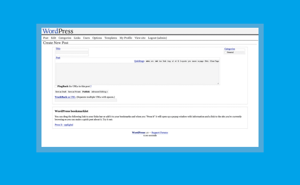Click the del quicktag button
This screenshot has height=185, width=300.
(156, 61)
